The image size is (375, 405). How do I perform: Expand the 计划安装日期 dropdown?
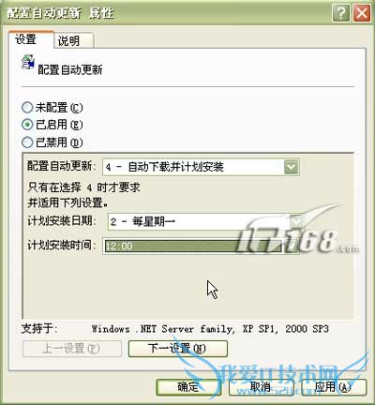[295, 221]
